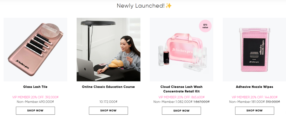Open the Adhesive Nozzle Wipes product image
This screenshot has width=286, height=121.
click(254, 50)
